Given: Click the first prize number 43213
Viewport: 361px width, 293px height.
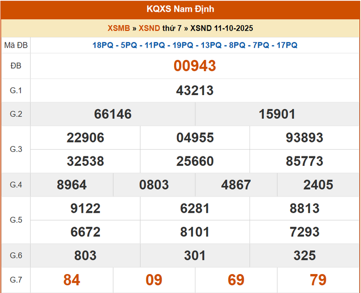Looking at the screenshot, I should [x=195, y=91].
